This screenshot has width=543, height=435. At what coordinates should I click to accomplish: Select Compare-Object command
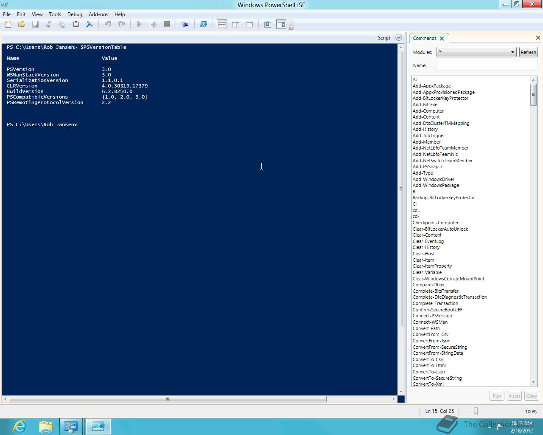430,285
